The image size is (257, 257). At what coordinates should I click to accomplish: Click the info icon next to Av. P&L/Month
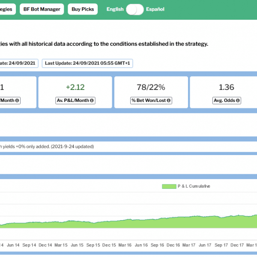point(92,100)
